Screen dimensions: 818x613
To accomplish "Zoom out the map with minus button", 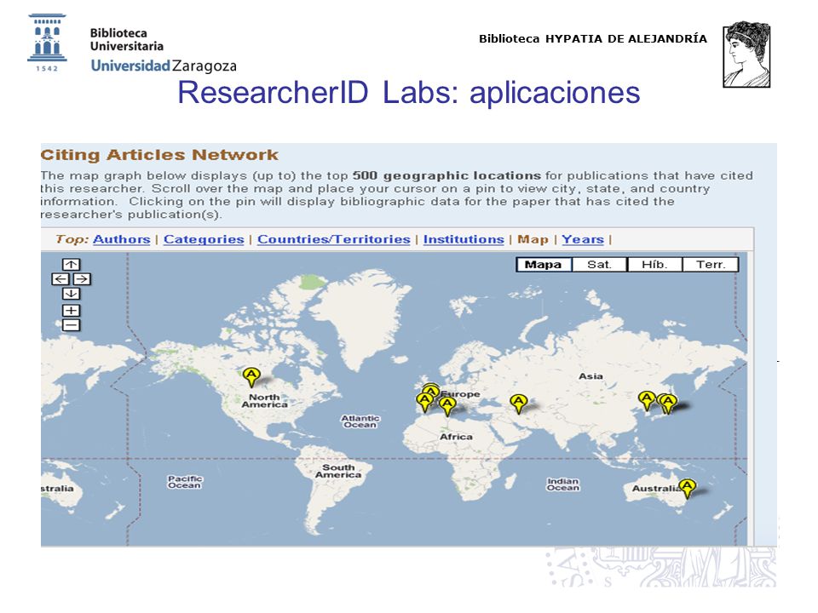I will (x=71, y=326).
